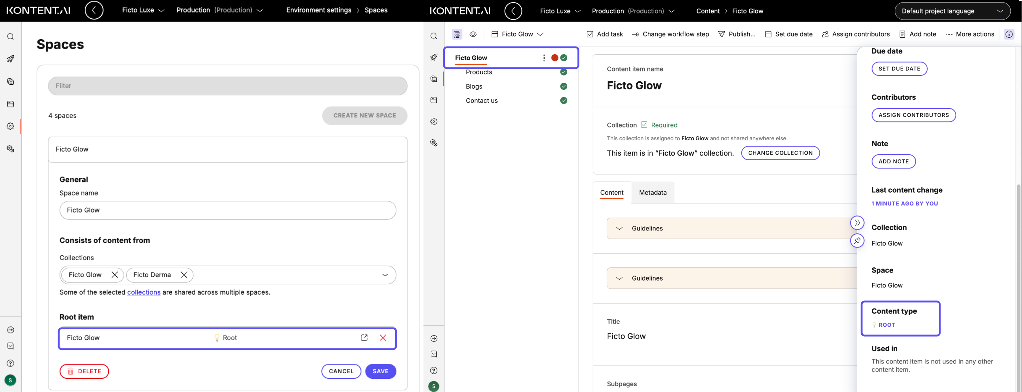
Task: Open the Root item in new tab via external-link icon
Action: pos(364,338)
